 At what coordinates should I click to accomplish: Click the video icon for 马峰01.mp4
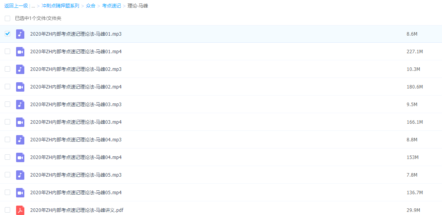[20, 52]
